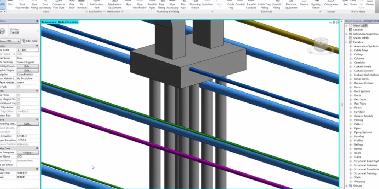Select the Lighting Fixture tool
This screenshot has width=379, height=189.
point(316,4)
